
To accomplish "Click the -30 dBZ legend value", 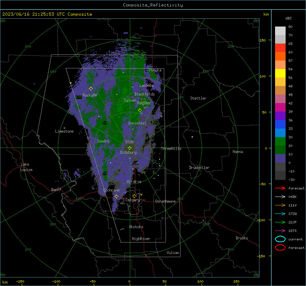I will (291, 180).
